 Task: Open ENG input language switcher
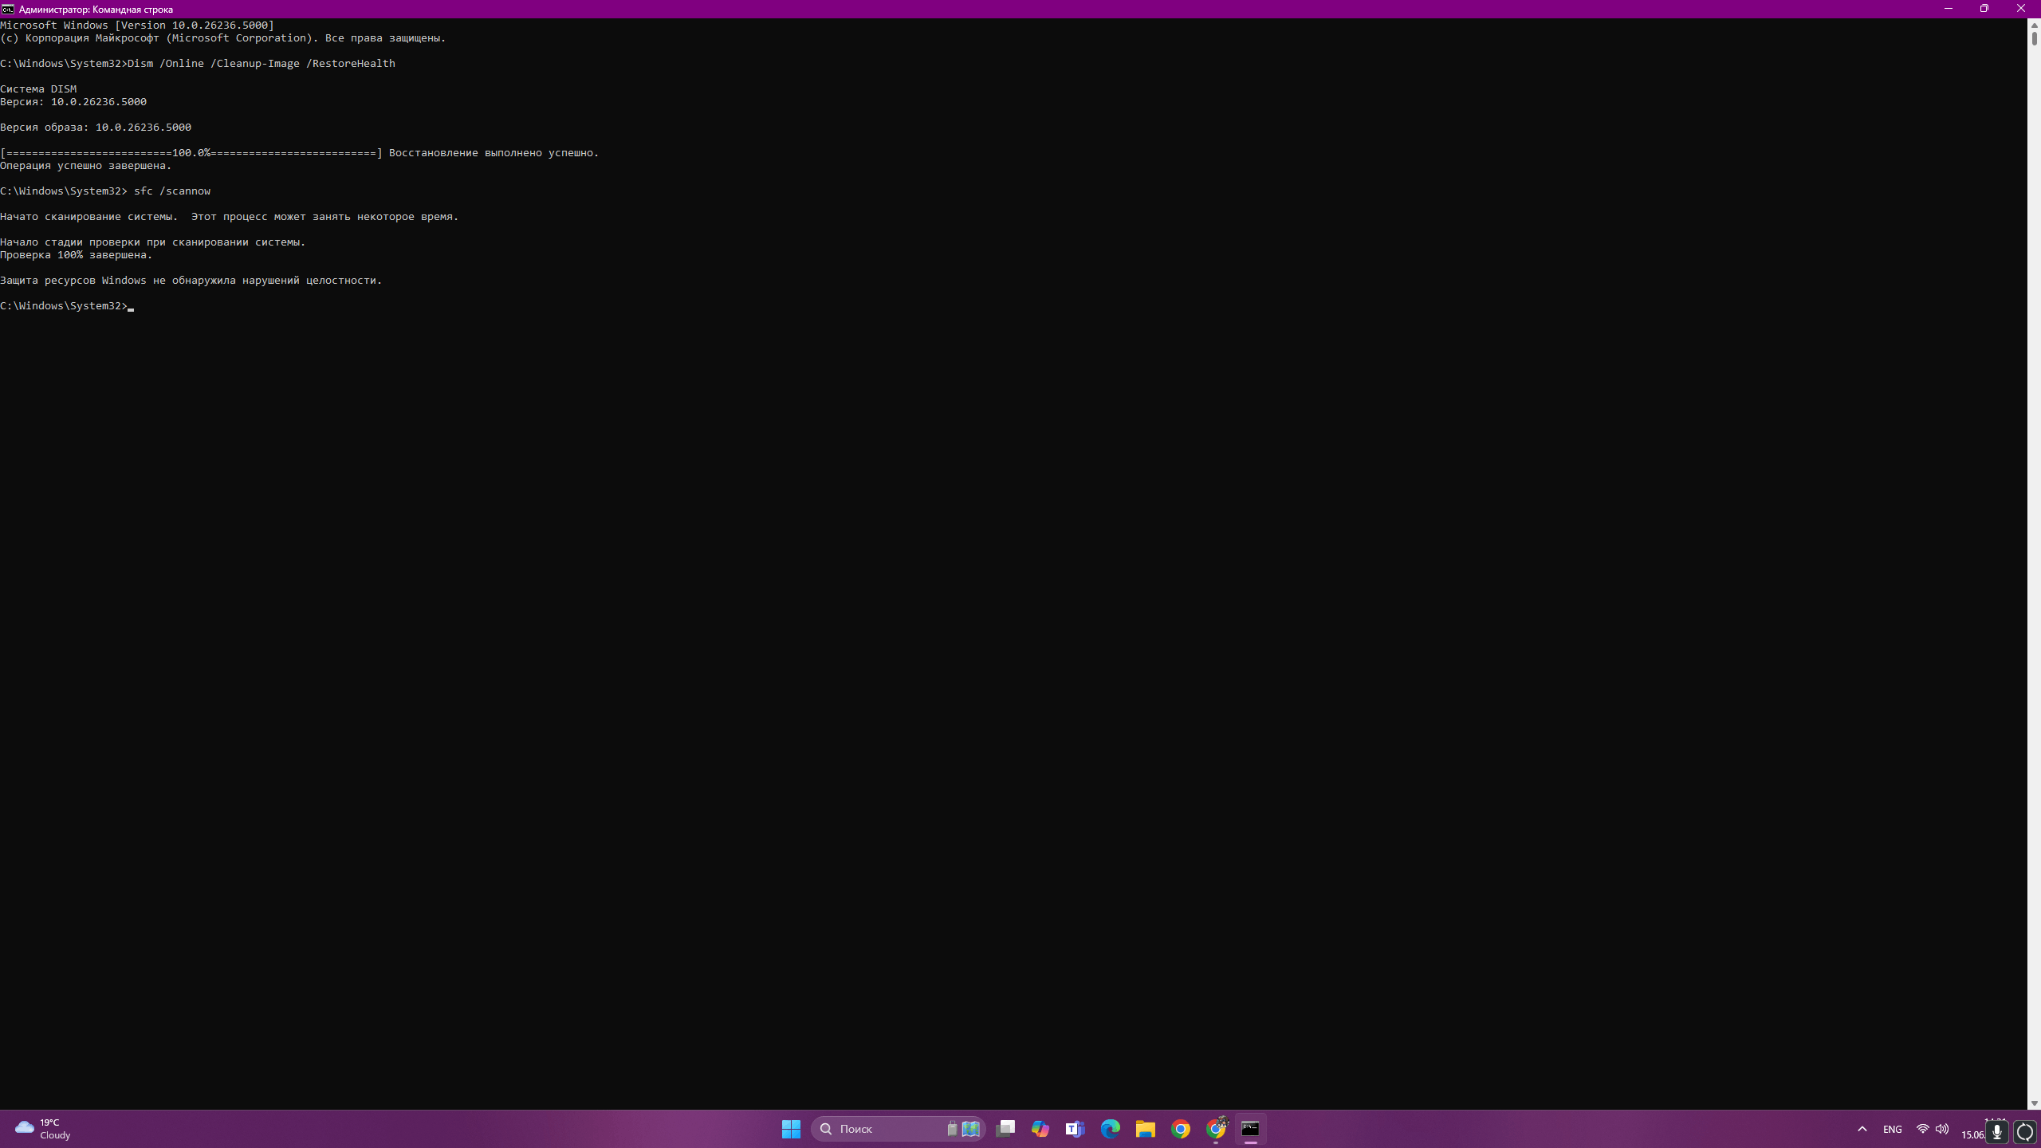(x=1892, y=1129)
